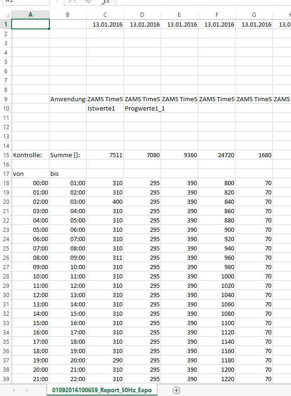The image size is (291, 396).
Task: Select column E header
Action: [179, 15]
